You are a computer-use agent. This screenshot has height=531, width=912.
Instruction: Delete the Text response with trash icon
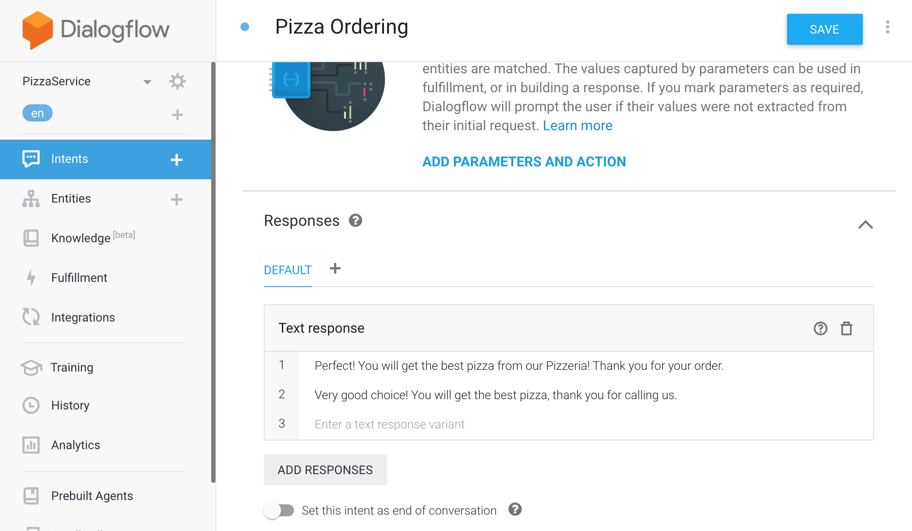click(x=846, y=328)
